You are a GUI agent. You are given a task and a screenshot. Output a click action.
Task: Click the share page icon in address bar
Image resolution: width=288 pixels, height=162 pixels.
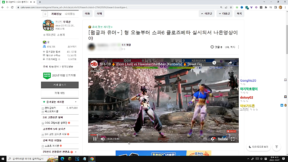[226, 7]
